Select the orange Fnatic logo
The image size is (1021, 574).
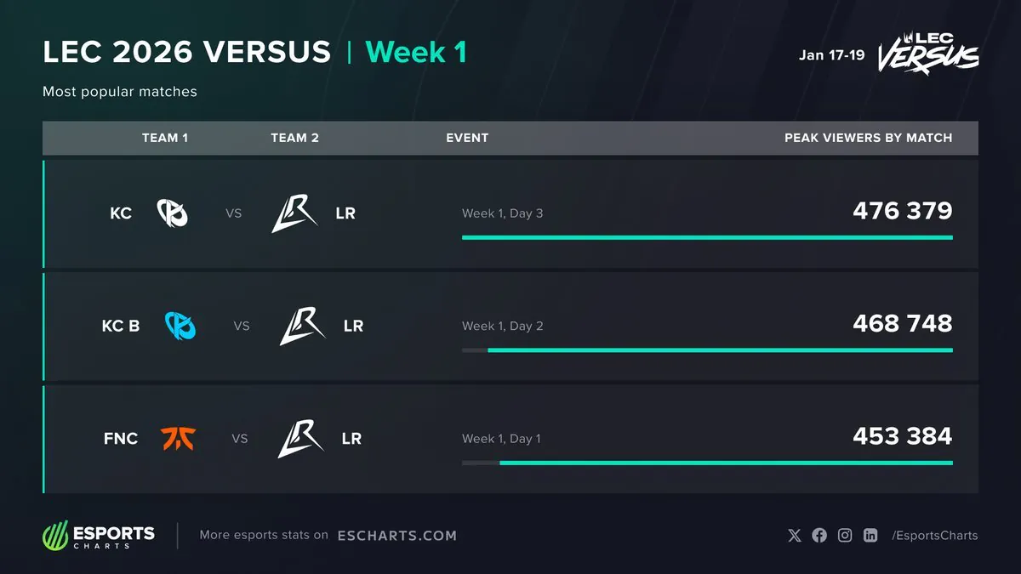pos(178,439)
